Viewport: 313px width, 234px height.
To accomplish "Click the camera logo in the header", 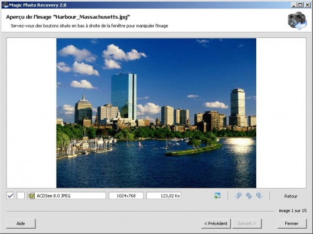I will coord(297,21).
